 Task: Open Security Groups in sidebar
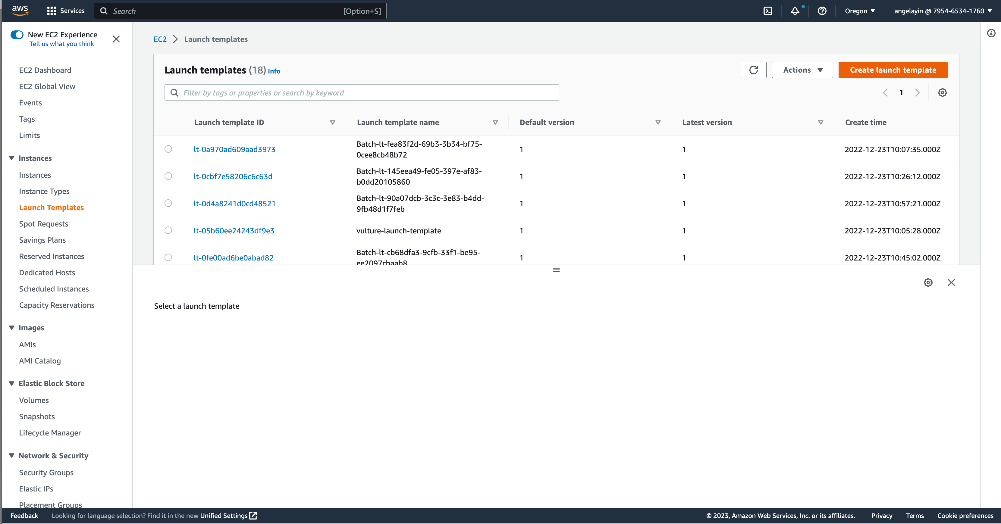[x=46, y=472]
